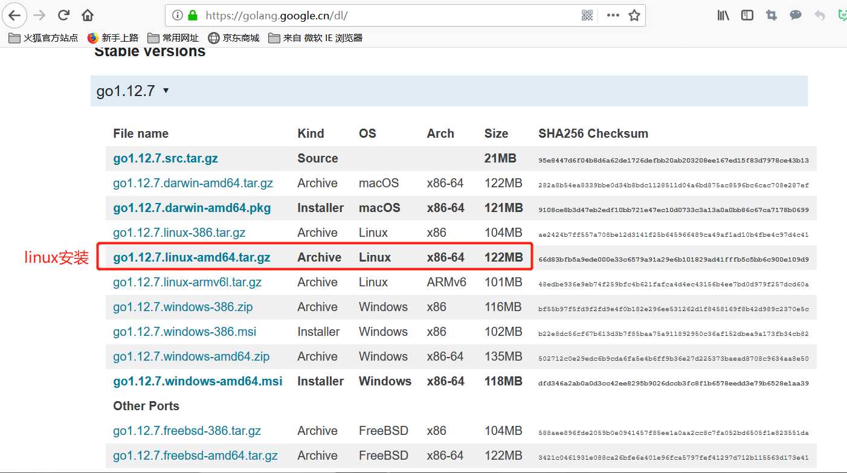Select checksum of linux-amd64 tar.gz row
847x473 pixels.
pyautogui.click(x=674, y=259)
